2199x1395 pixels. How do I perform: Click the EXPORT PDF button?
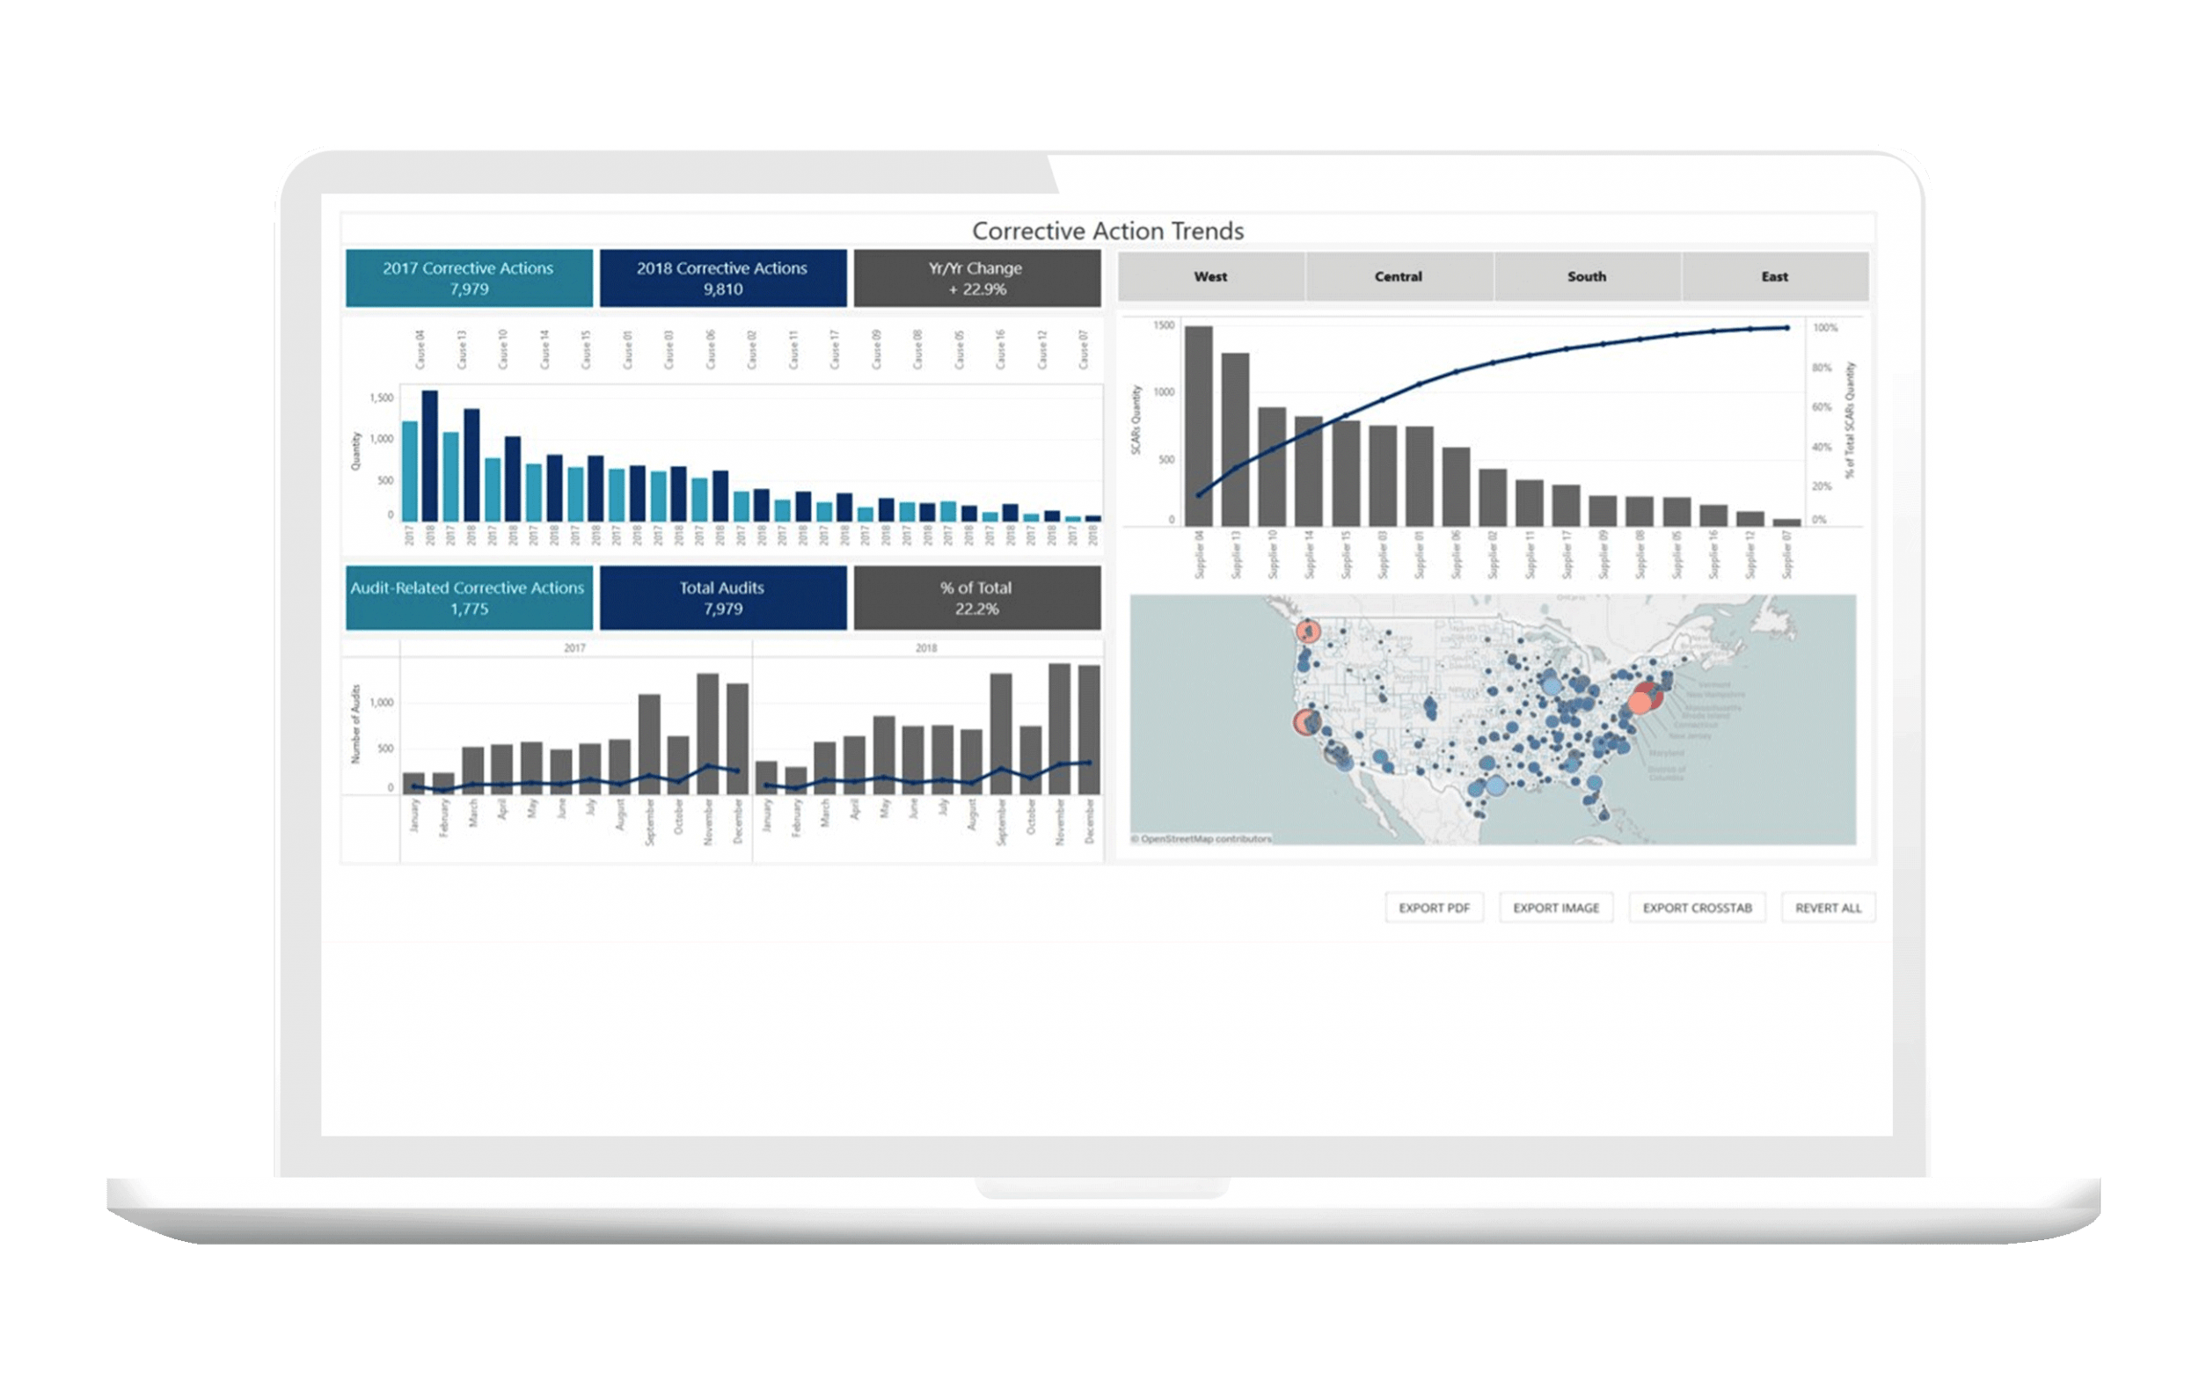(1434, 908)
